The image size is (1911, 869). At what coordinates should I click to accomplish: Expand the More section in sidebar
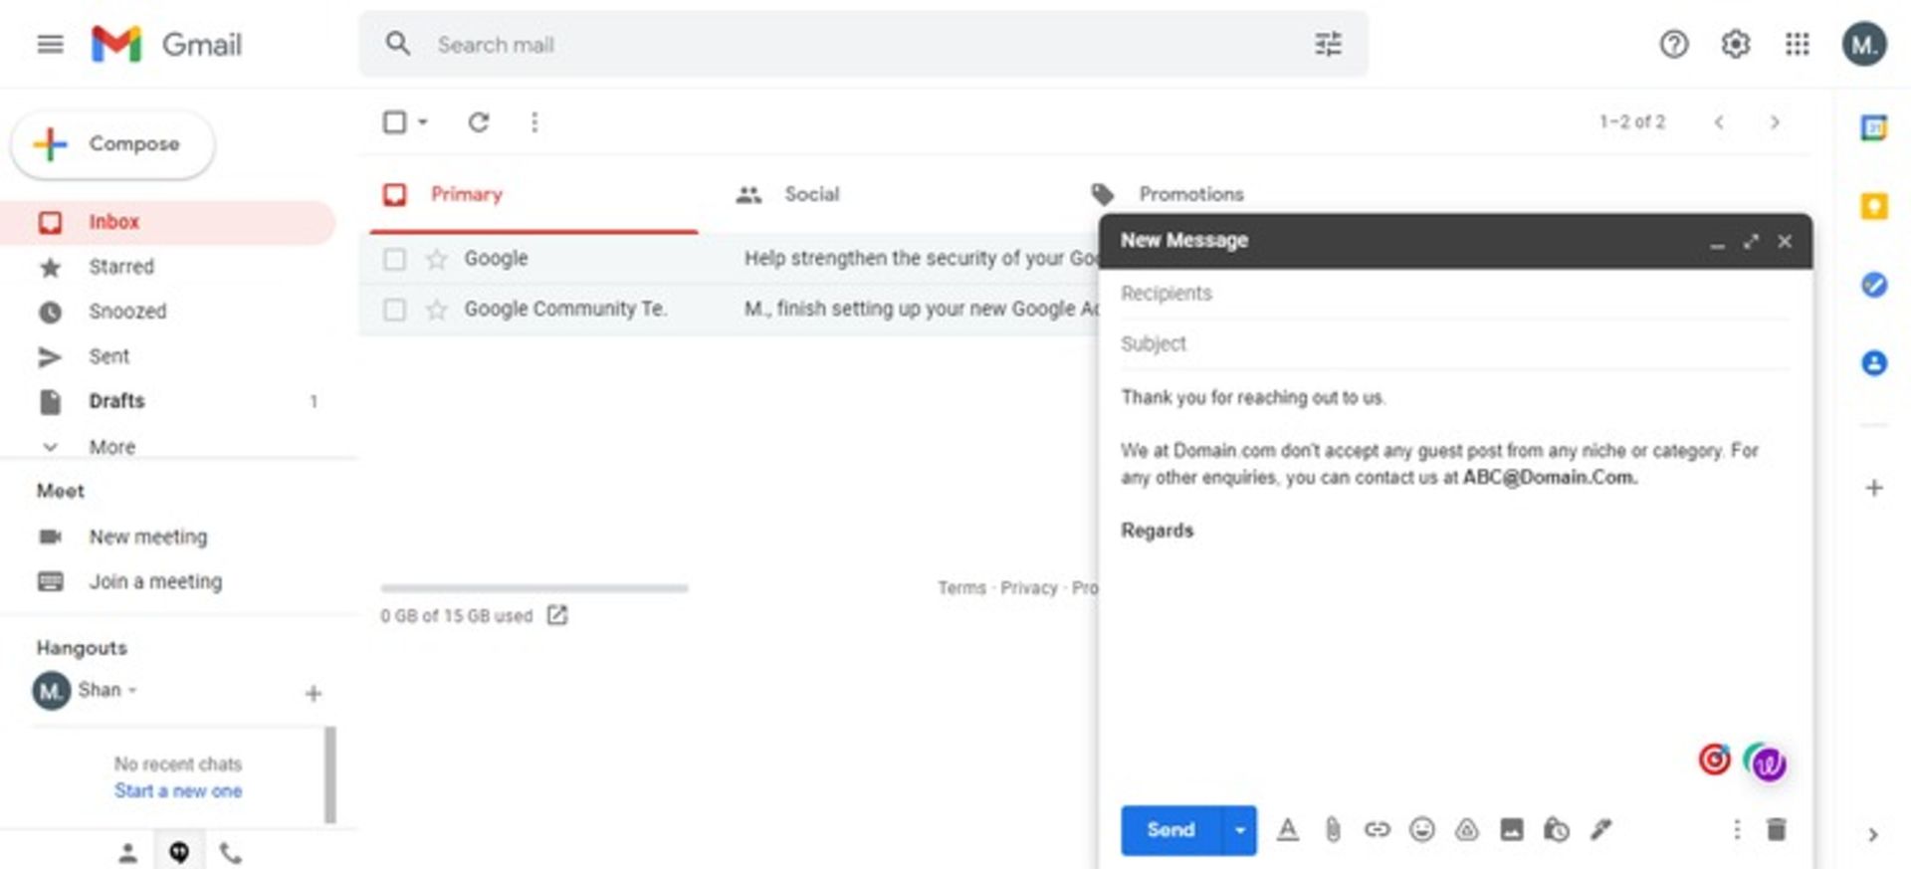click(111, 447)
